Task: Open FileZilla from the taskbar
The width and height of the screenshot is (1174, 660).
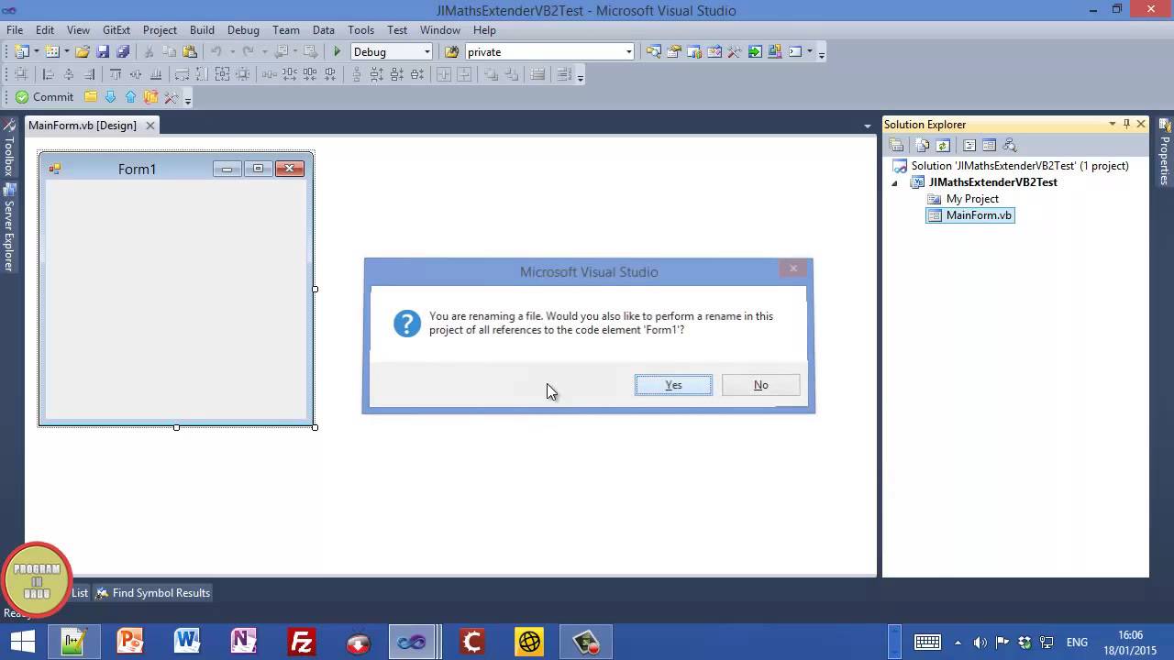Action: tap(302, 642)
